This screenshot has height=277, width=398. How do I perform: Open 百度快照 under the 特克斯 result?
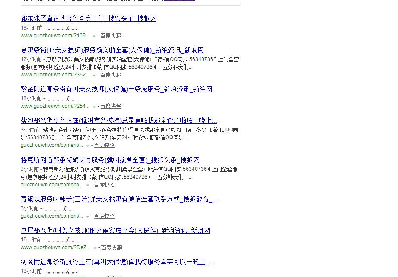tap(104, 185)
